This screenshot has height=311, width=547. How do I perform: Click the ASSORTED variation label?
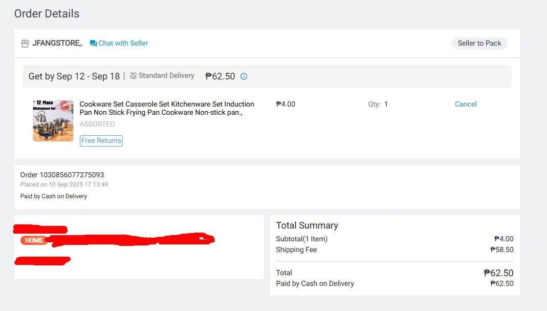(x=97, y=124)
